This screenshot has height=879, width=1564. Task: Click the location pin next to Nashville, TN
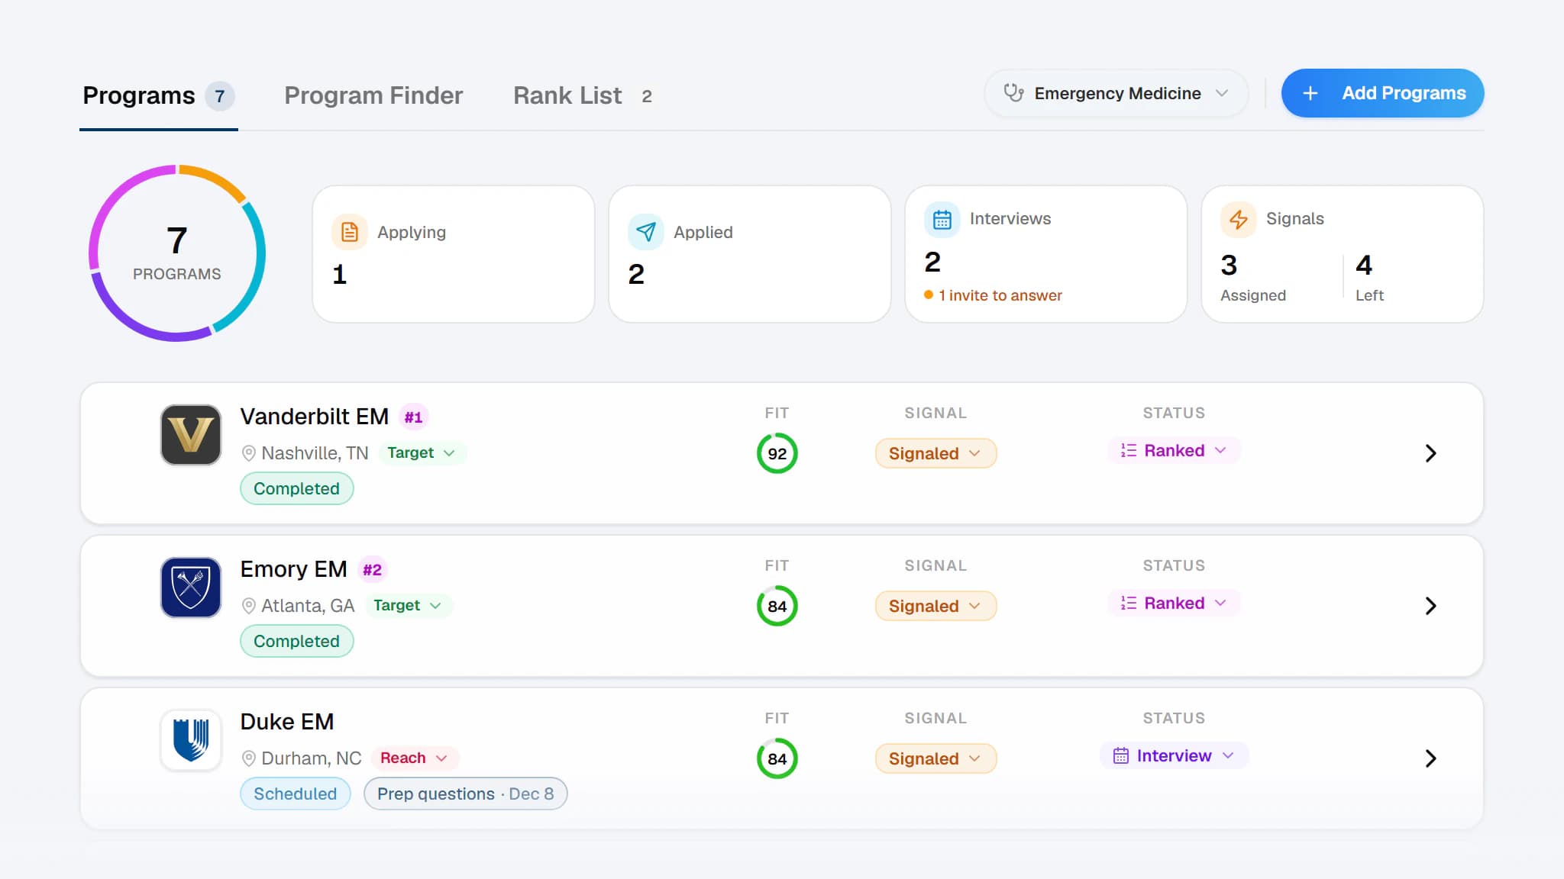(248, 453)
